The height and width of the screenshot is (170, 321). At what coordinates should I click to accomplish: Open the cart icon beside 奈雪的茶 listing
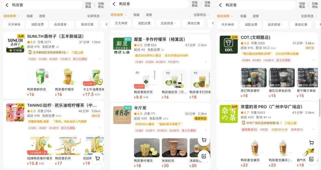(311, 143)
